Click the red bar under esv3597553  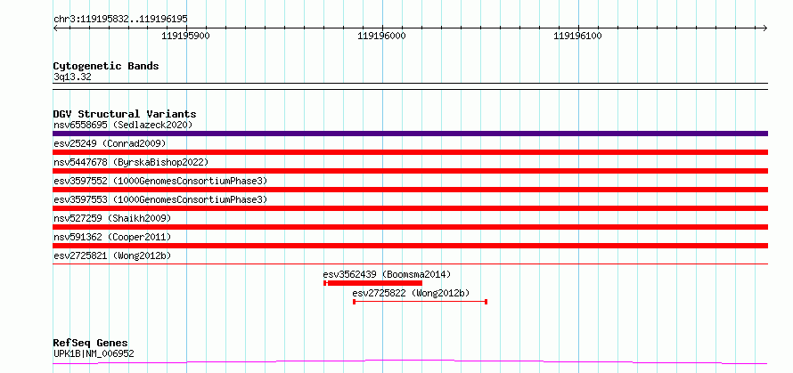[410, 208]
